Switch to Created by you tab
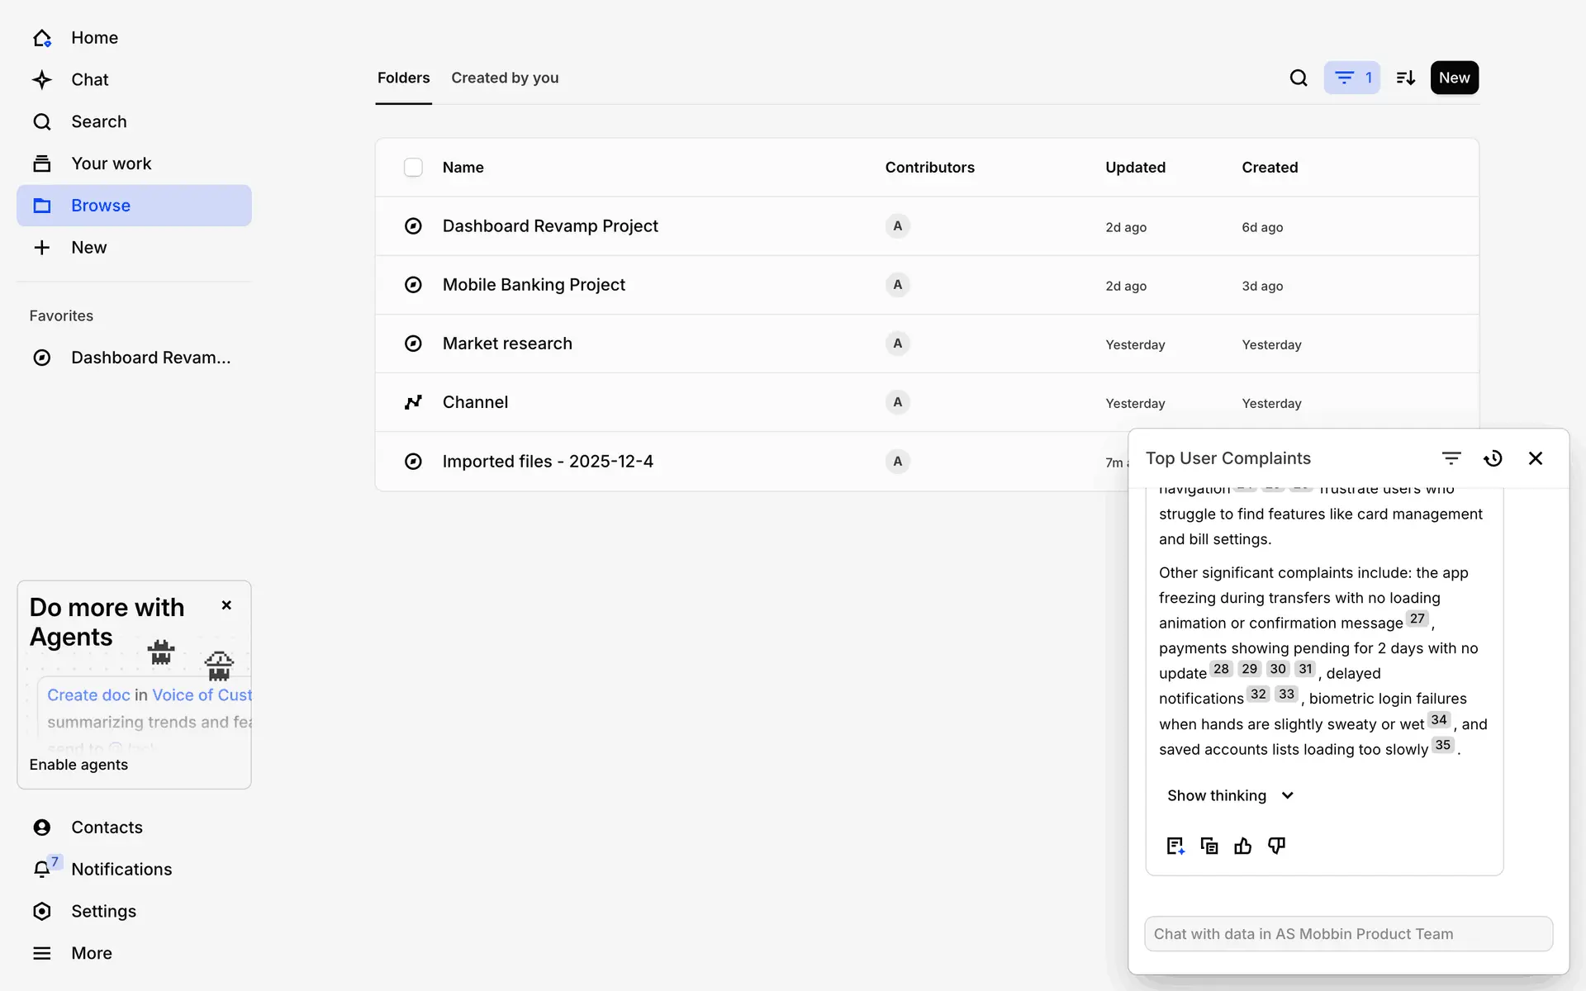1586x991 pixels. (505, 78)
